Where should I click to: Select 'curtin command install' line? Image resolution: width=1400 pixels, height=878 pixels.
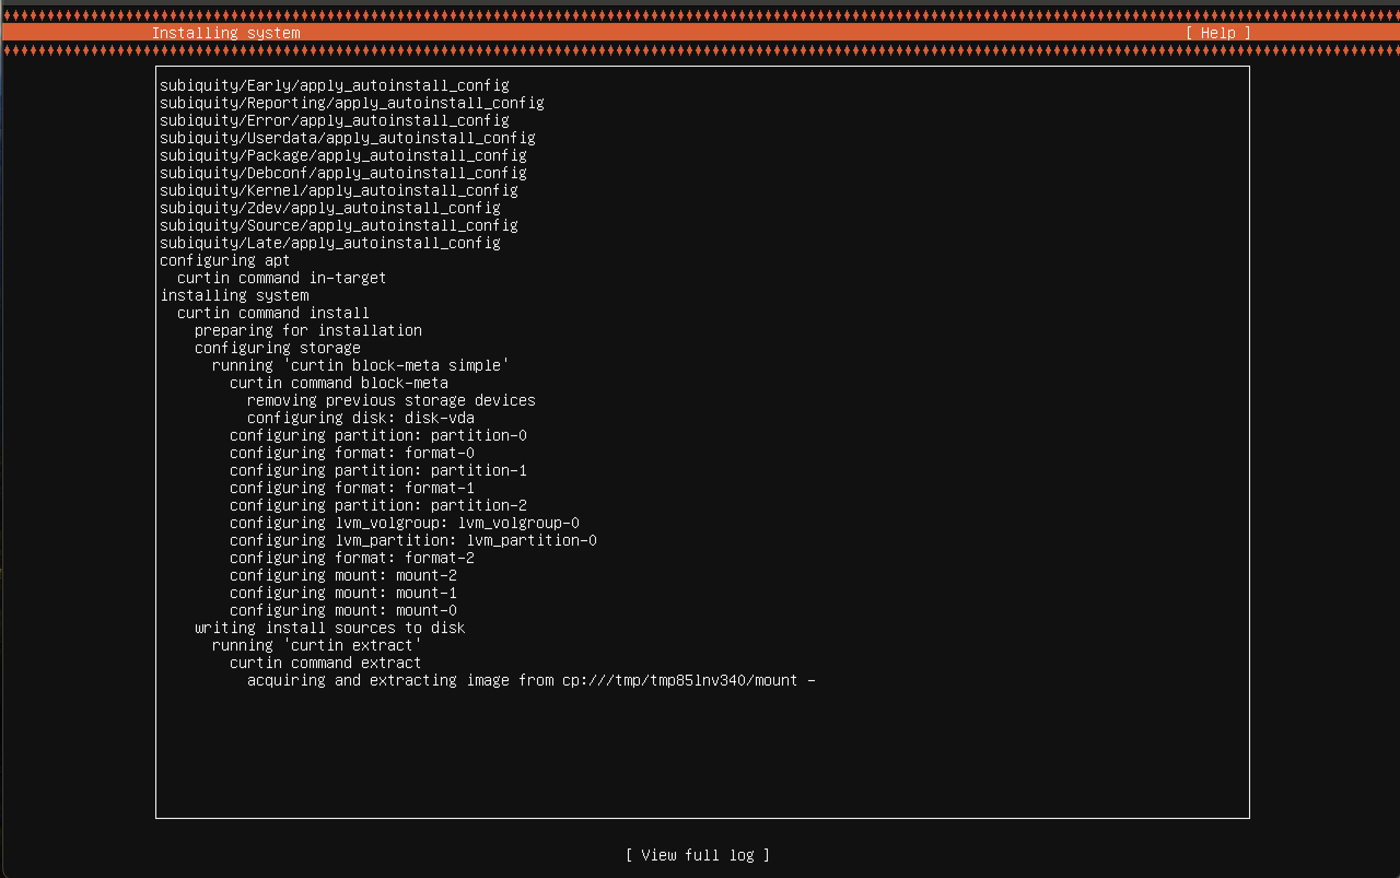click(x=273, y=313)
